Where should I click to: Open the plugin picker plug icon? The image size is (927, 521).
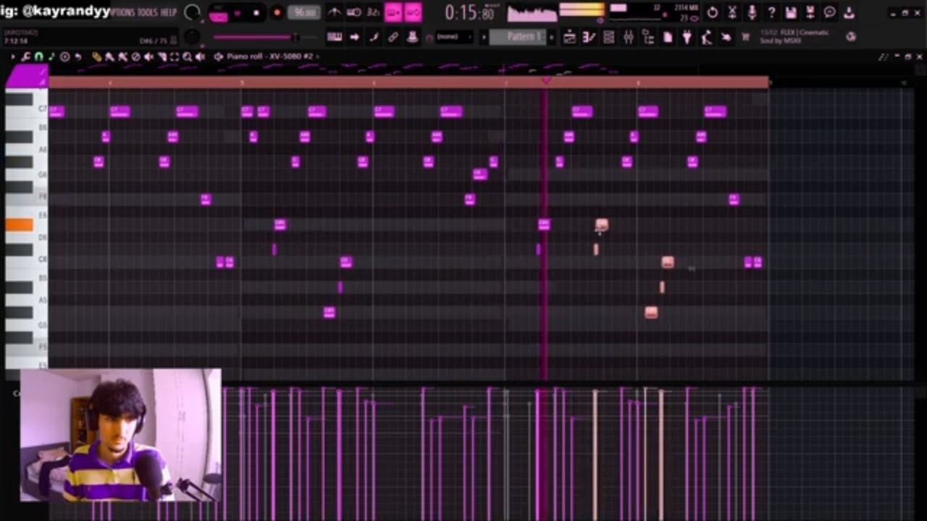pos(687,37)
